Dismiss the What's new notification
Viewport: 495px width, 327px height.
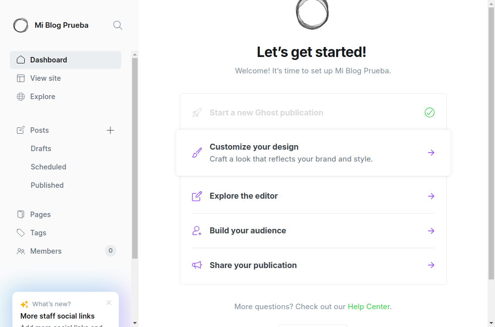[109, 303]
